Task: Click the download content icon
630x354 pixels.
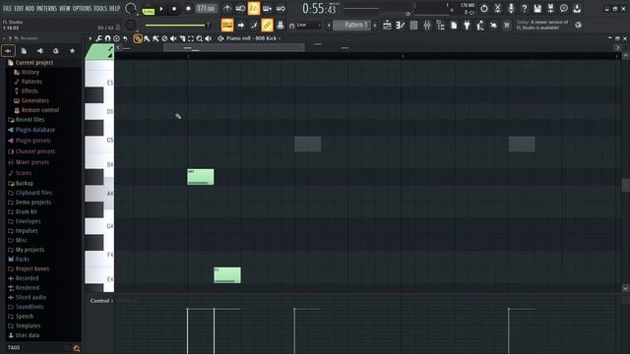Action: click(x=577, y=9)
